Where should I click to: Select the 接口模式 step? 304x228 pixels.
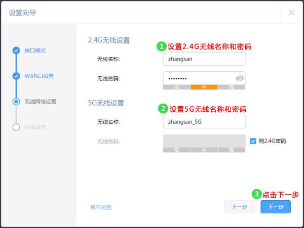[35, 51]
